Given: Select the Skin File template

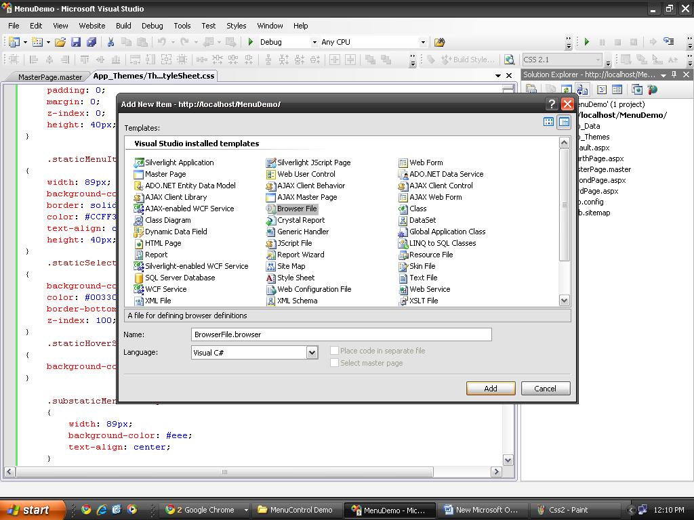Looking at the screenshot, I should [417, 266].
